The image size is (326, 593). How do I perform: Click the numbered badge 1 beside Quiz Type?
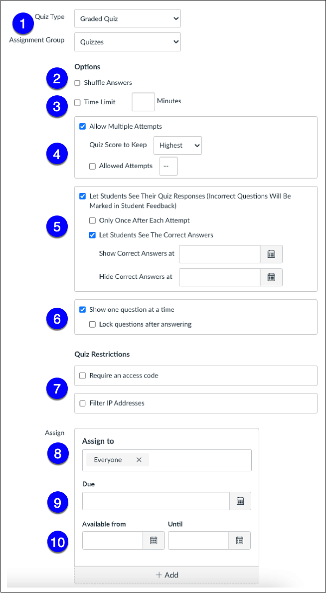point(23,23)
